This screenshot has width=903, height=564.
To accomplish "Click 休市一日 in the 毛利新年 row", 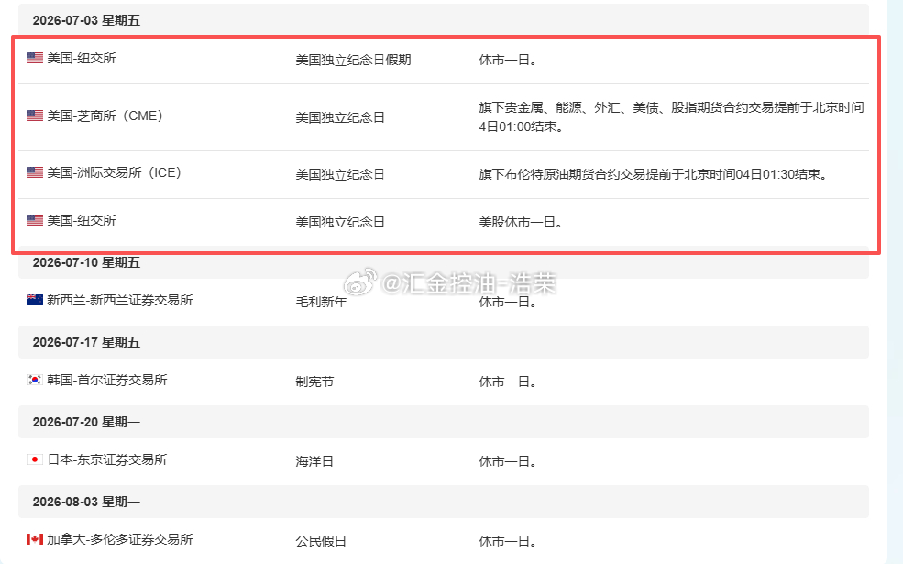I will point(508,302).
